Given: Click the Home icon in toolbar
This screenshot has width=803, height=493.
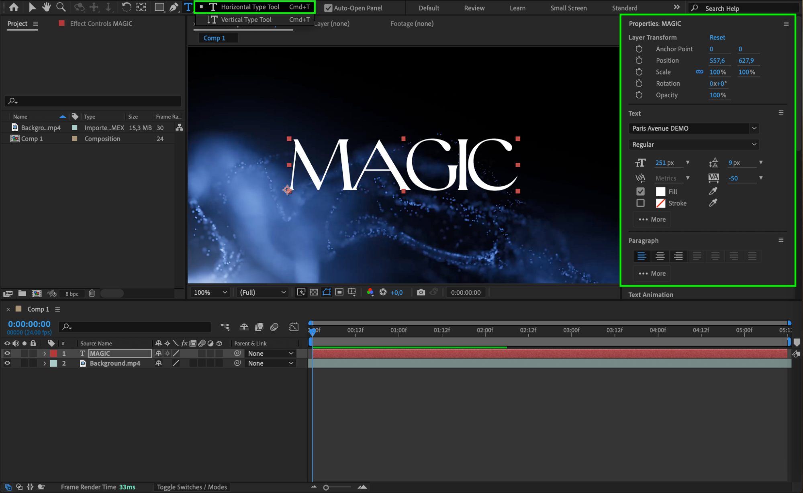Looking at the screenshot, I should click(x=14, y=7).
